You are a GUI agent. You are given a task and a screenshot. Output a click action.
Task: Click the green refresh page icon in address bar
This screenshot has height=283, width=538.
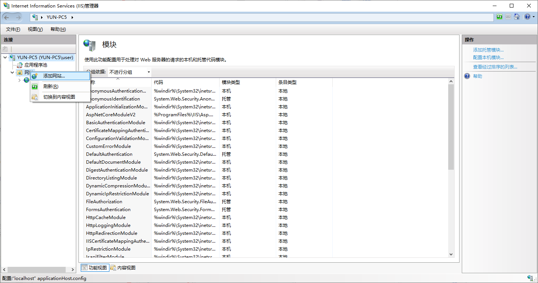click(500, 17)
